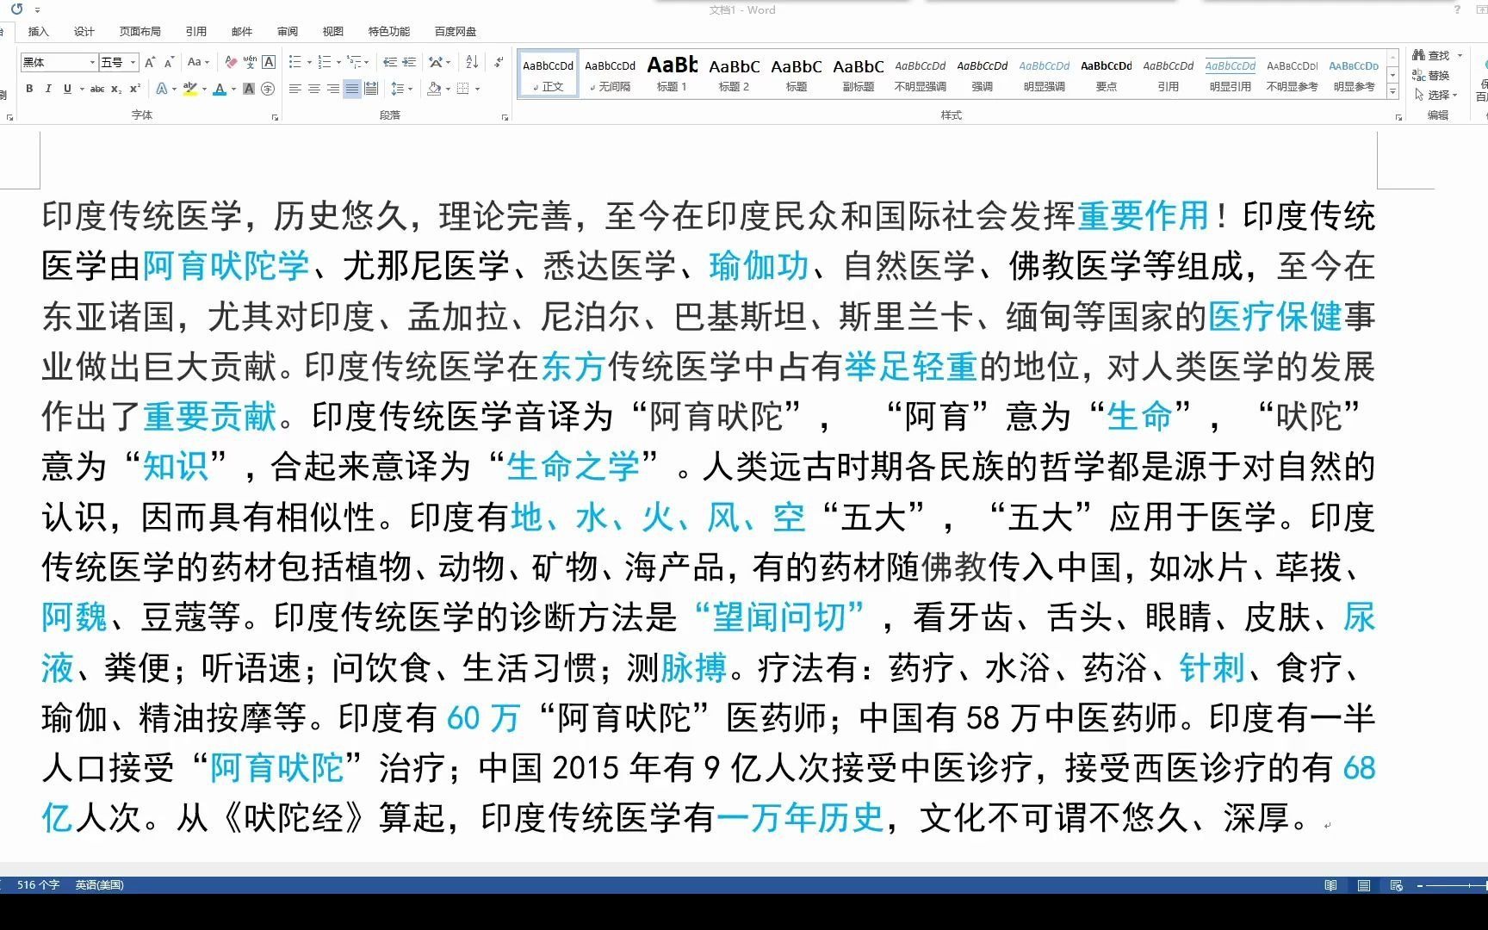Show or hide paragraph marks
This screenshot has height=930, width=1488.
pyautogui.click(x=499, y=62)
